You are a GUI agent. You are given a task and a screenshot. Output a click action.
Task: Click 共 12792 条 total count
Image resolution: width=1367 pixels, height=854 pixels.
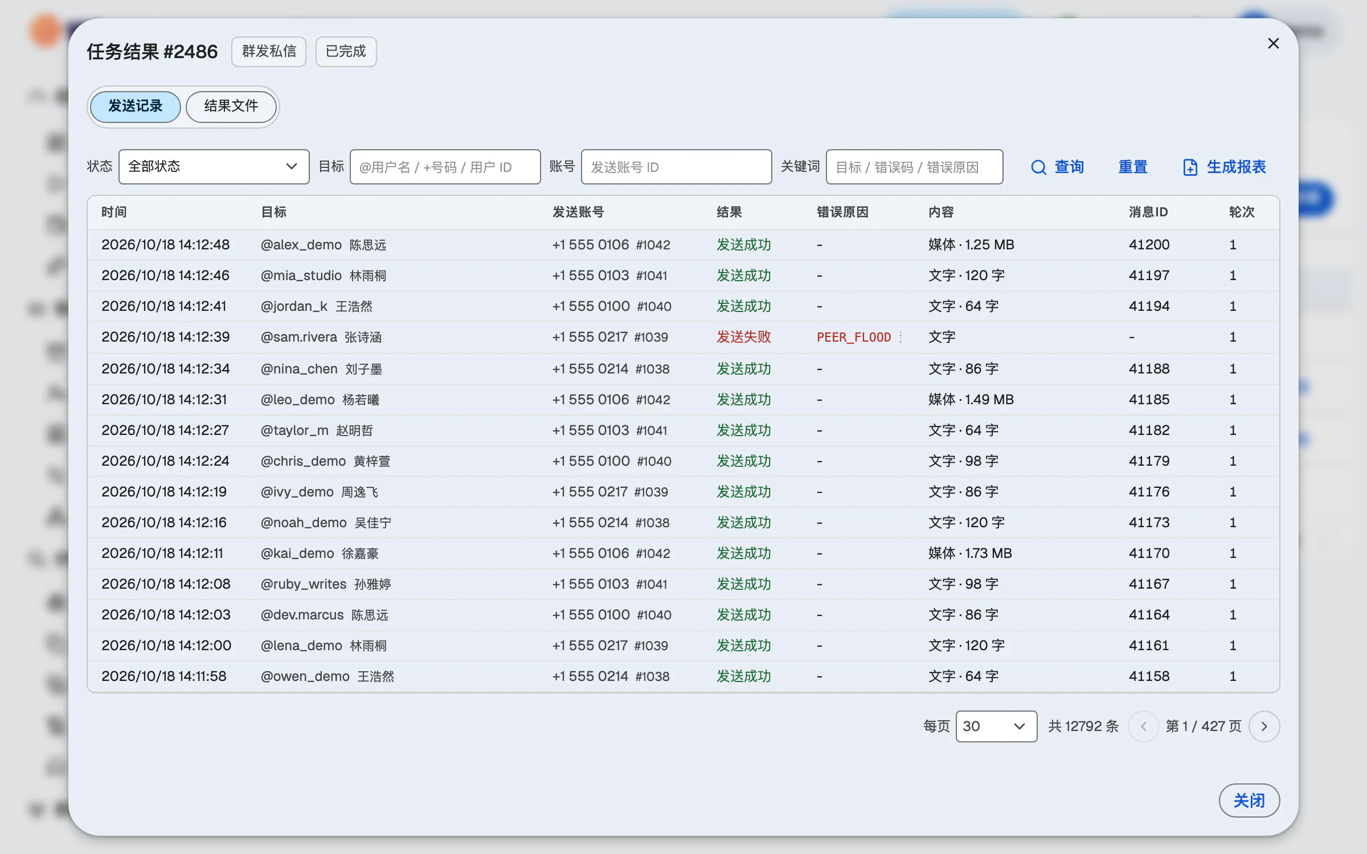(x=1083, y=726)
